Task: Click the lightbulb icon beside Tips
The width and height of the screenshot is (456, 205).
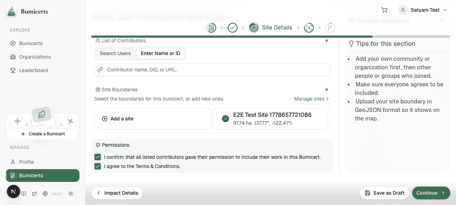Action: [351, 44]
